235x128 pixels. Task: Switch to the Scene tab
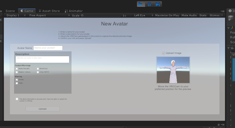(10, 11)
